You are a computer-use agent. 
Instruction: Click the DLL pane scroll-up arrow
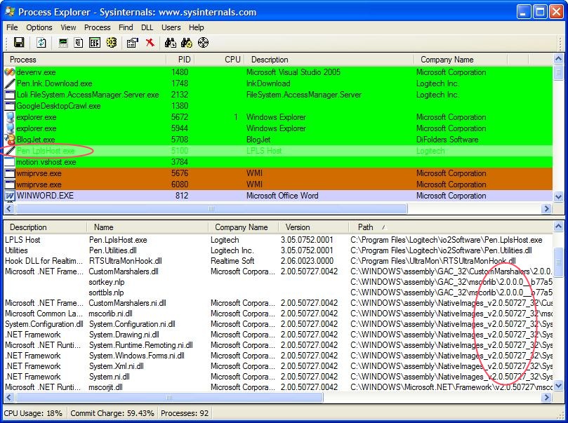pos(558,227)
